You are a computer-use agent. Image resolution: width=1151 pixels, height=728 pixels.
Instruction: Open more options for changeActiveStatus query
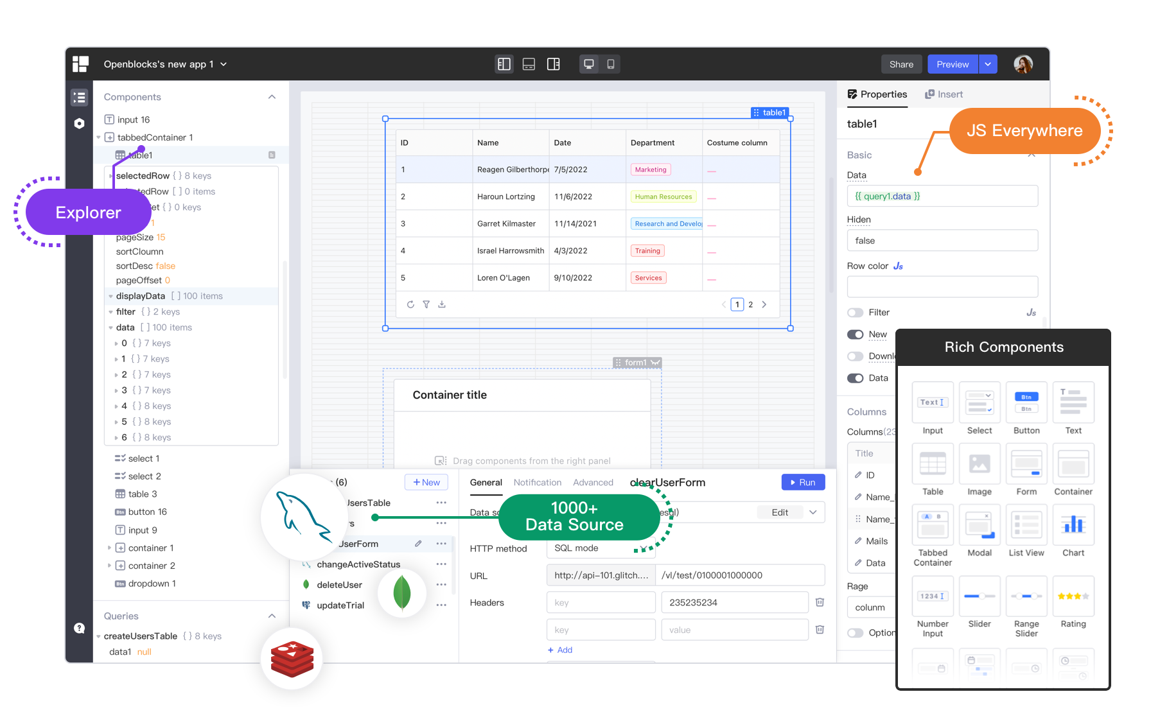pyautogui.click(x=441, y=564)
